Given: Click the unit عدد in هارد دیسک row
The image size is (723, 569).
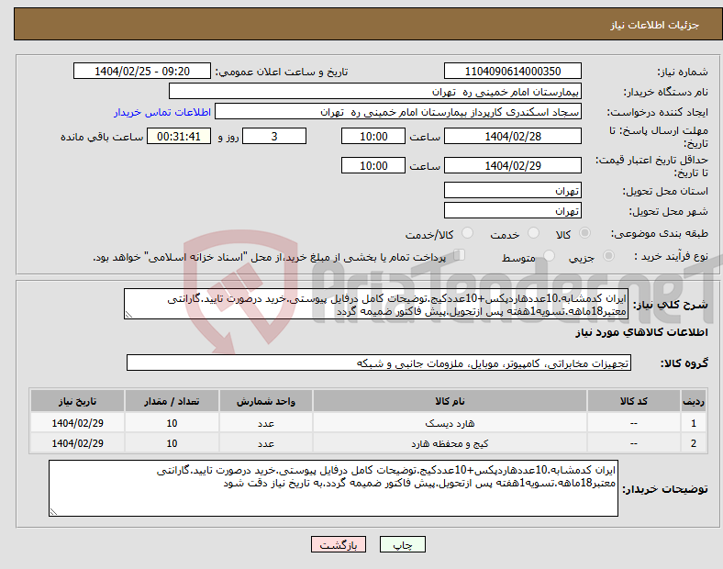Looking at the screenshot, I should click(x=266, y=423).
